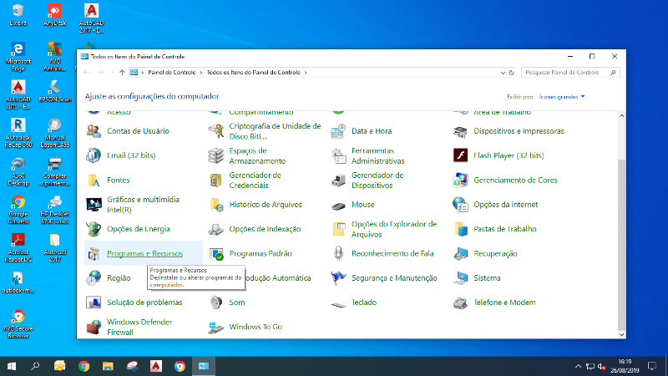Open the Segurança e Manutenção flag icon
This screenshot has height=376, width=668.
tap(338, 278)
